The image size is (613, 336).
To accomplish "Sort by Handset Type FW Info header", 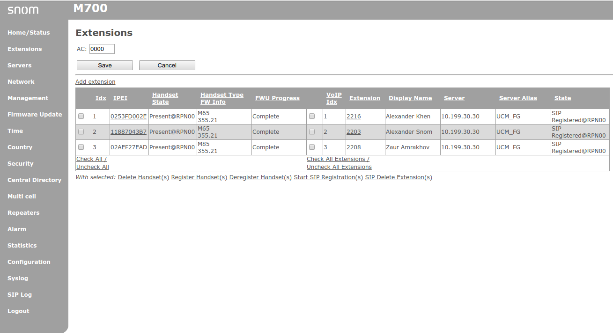I will tap(222, 98).
